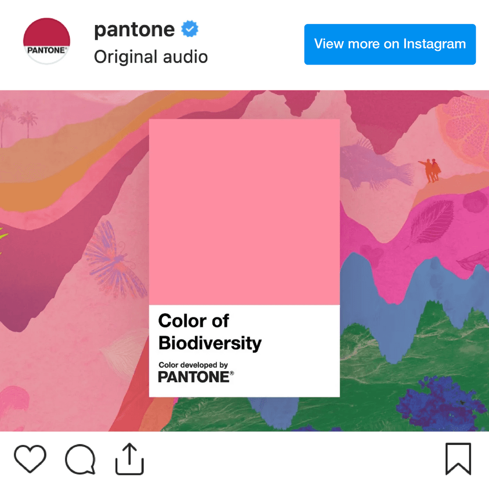Viewport: 489px width, 489px height.
Task: Like the post with the heart icon
Action: point(30,459)
